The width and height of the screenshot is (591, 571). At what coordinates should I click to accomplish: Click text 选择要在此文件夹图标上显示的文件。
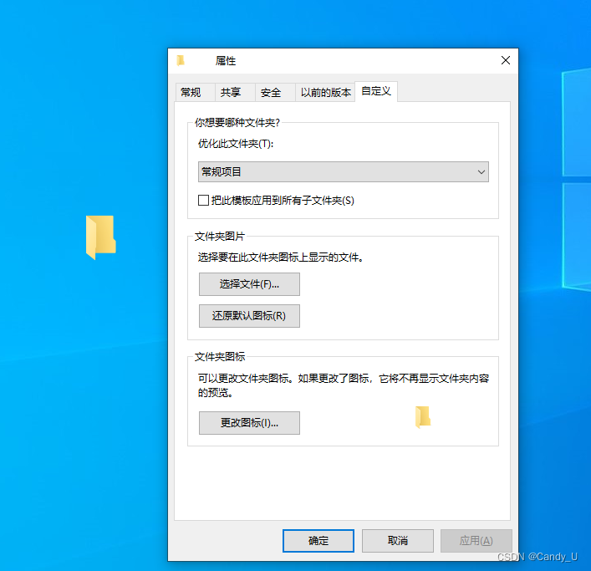(x=281, y=257)
